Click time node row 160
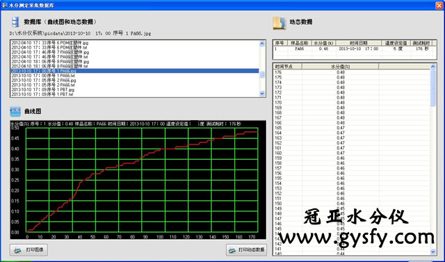The width and height of the screenshot is (445, 262). tap(352, 153)
